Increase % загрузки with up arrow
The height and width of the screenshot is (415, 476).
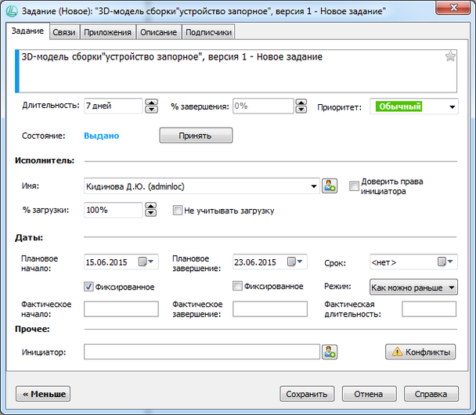click(151, 206)
